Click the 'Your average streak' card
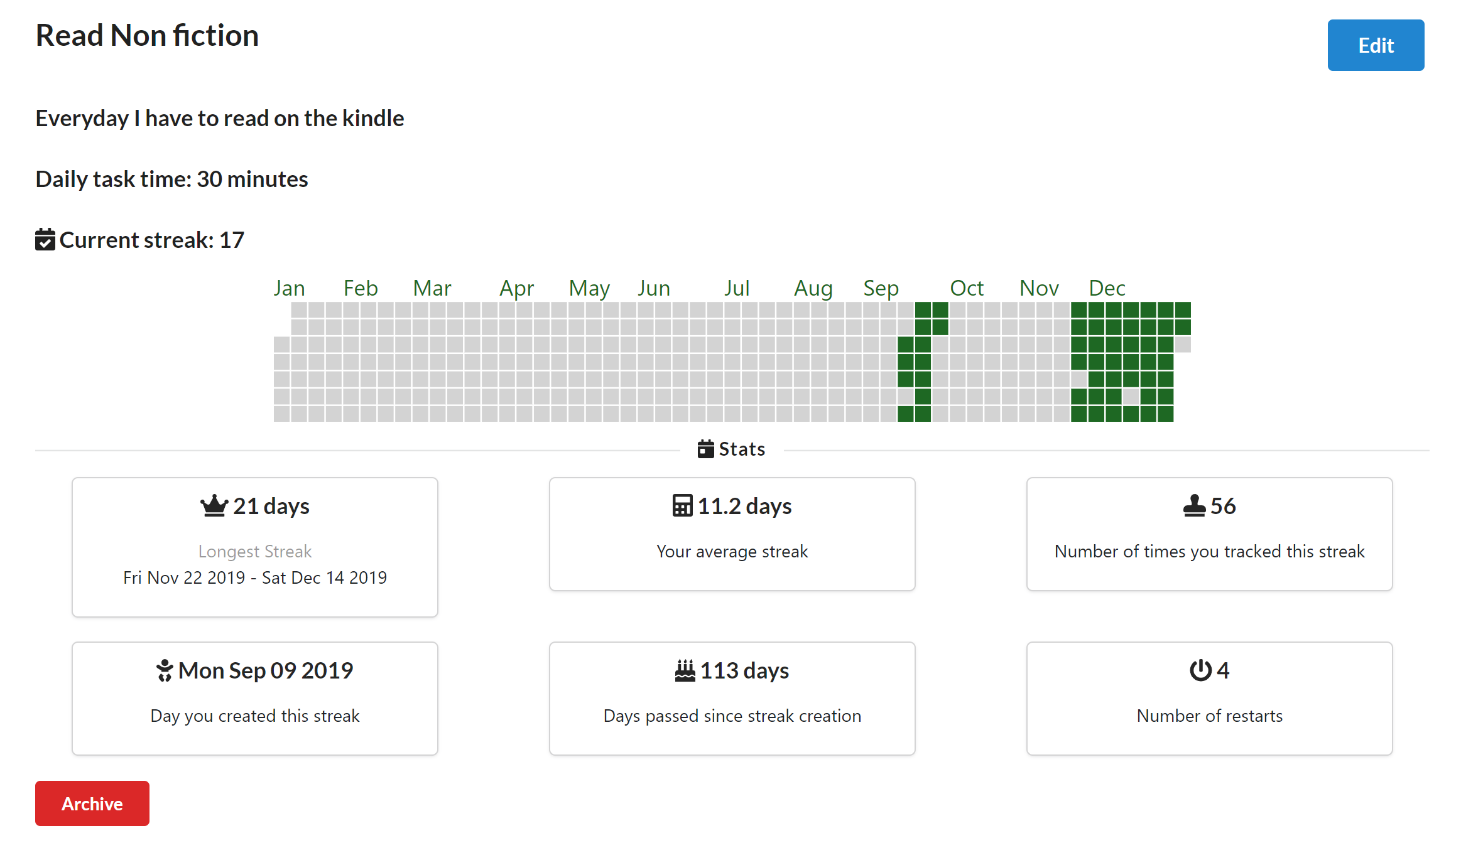Image resolution: width=1483 pixels, height=848 pixels. (732, 534)
